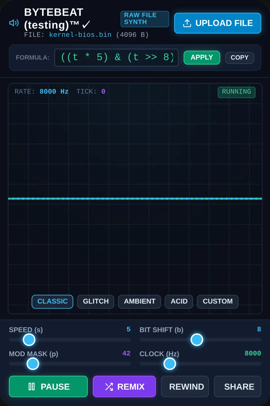Click the SHARE button
The width and height of the screenshot is (270, 406).
(x=237, y=386)
